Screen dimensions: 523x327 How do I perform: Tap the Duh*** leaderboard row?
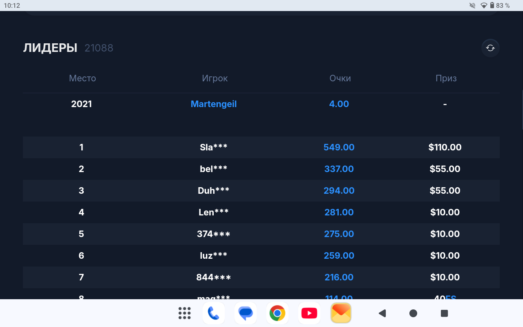[x=214, y=190]
